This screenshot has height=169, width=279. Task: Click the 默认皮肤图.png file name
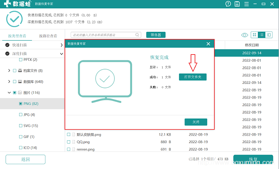click(x=89, y=134)
